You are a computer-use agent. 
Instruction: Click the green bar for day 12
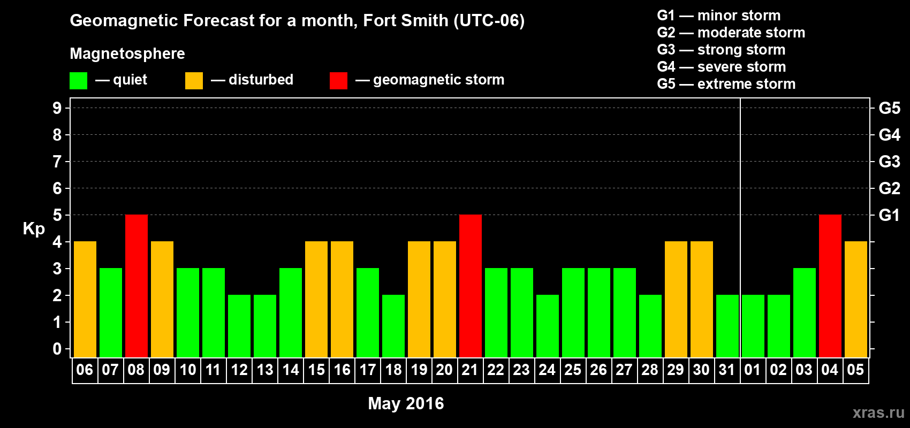239,326
